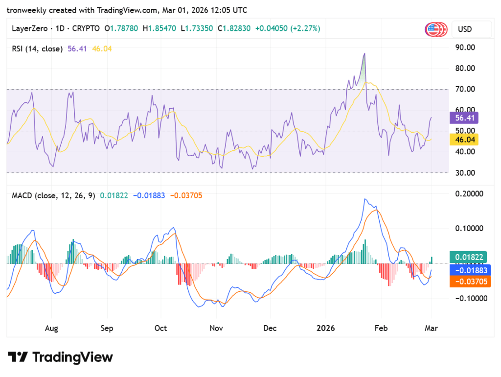Select the green MACD histogram value 0.01822 in legend

coord(114,195)
